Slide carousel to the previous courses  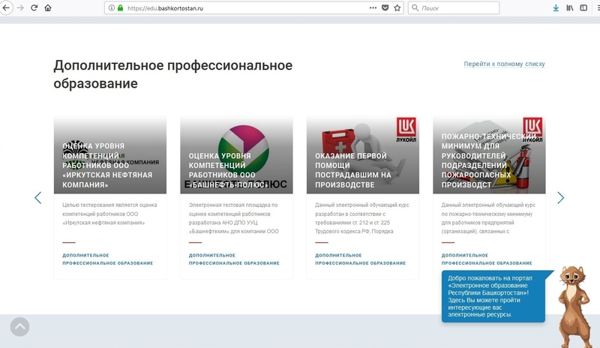coord(38,198)
